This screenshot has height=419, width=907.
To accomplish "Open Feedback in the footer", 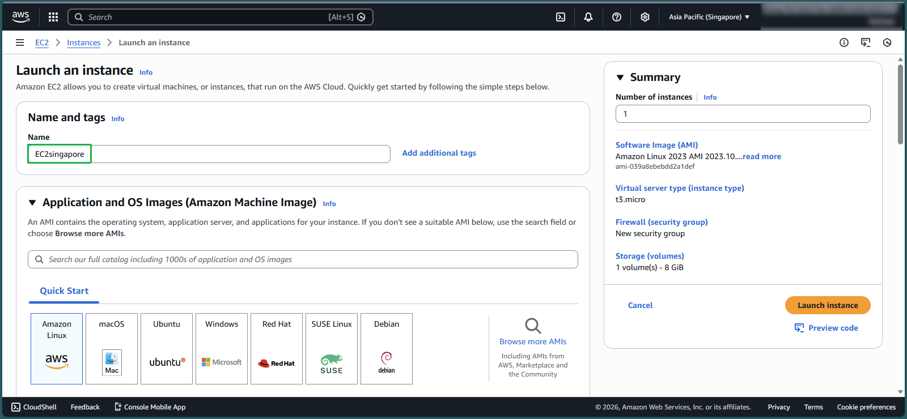I will 85,407.
